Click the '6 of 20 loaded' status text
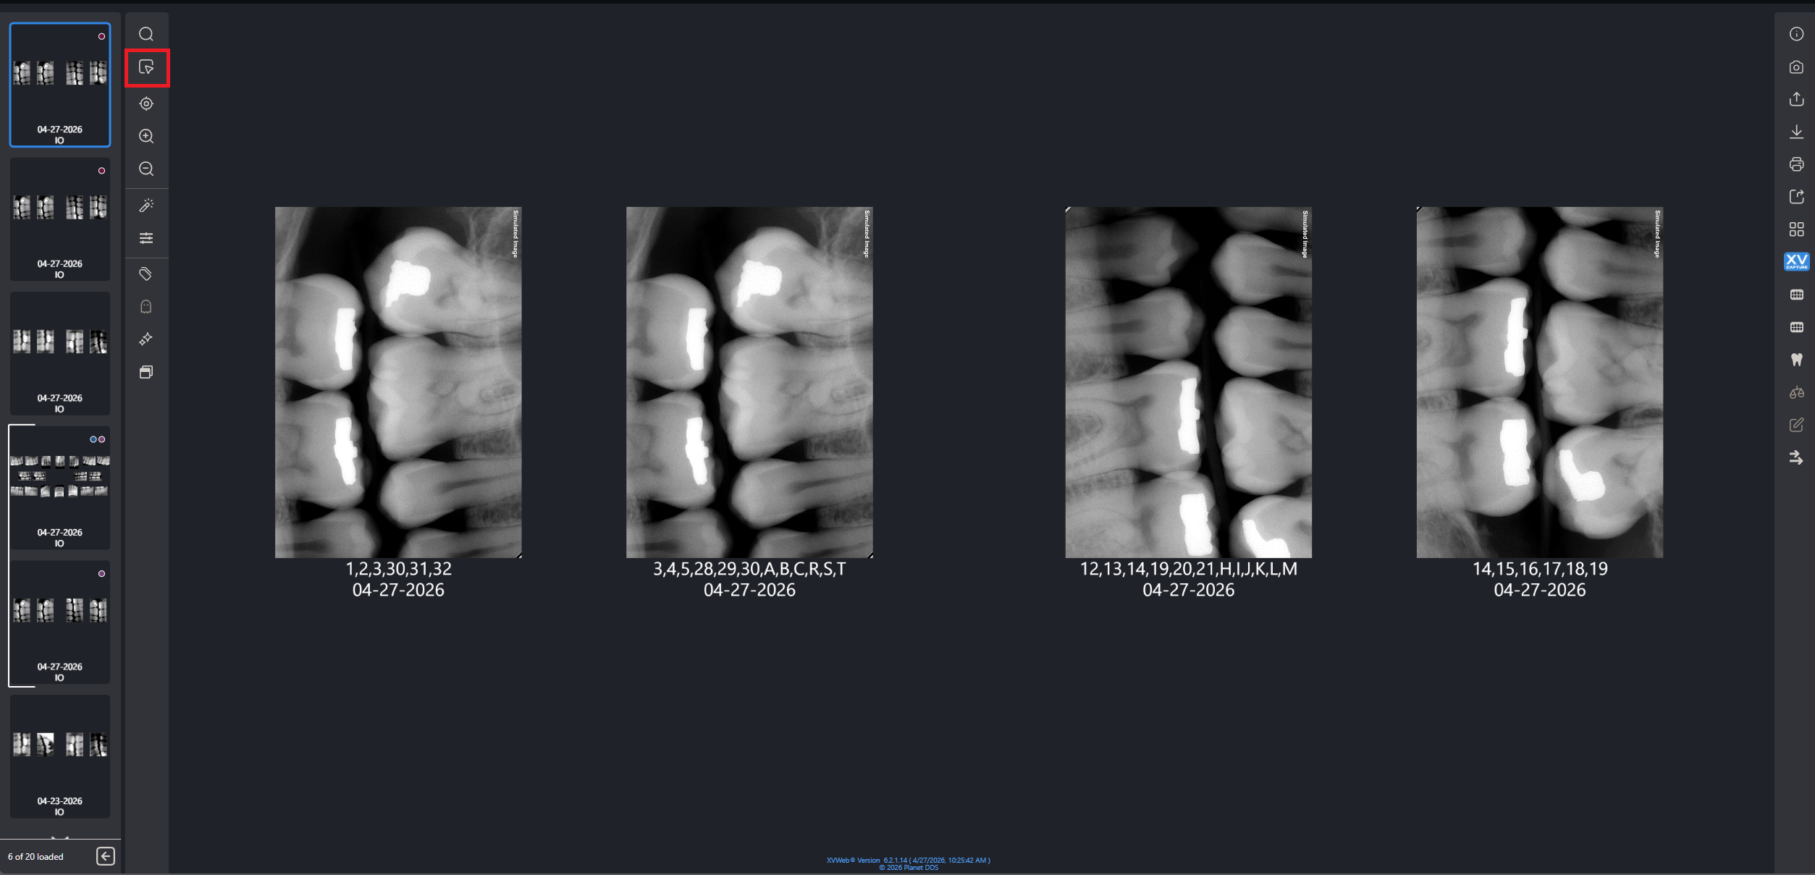Image resolution: width=1815 pixels, height=875 pixels. (x=35, y=856)
